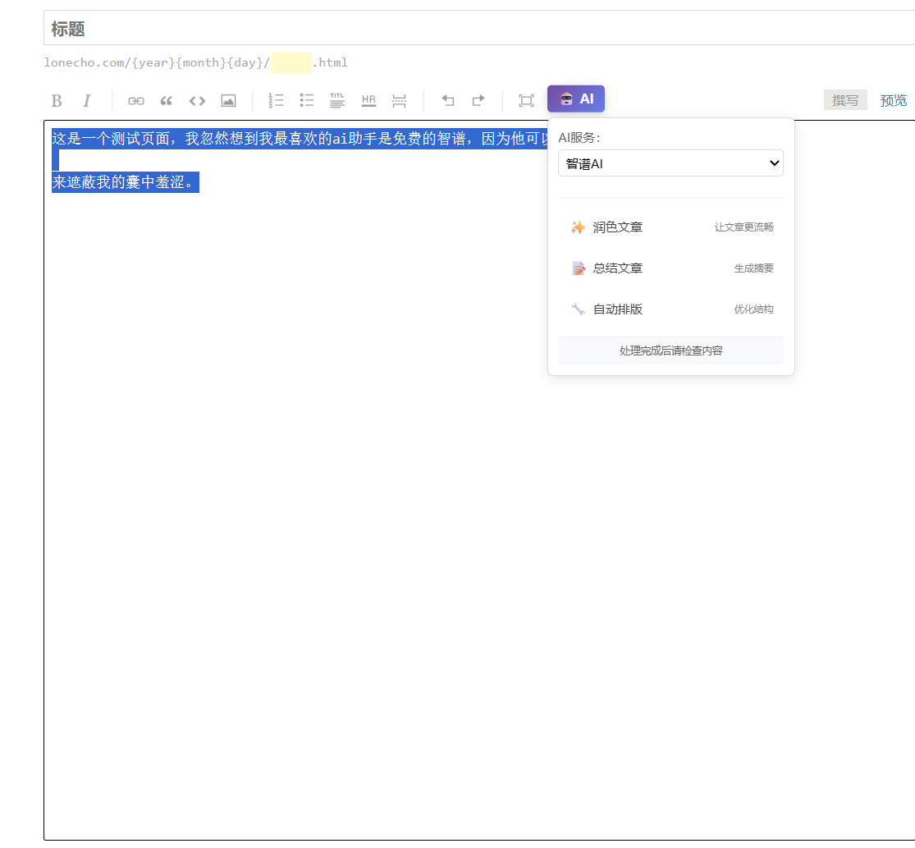Create a numbered list from the toolbar

tap(276, 100)
